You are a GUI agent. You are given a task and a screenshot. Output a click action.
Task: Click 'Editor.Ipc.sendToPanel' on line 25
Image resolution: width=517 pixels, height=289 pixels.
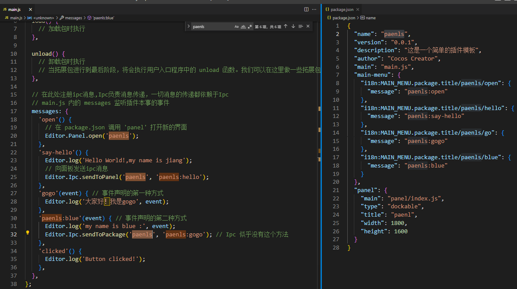(x=82, y=177)
